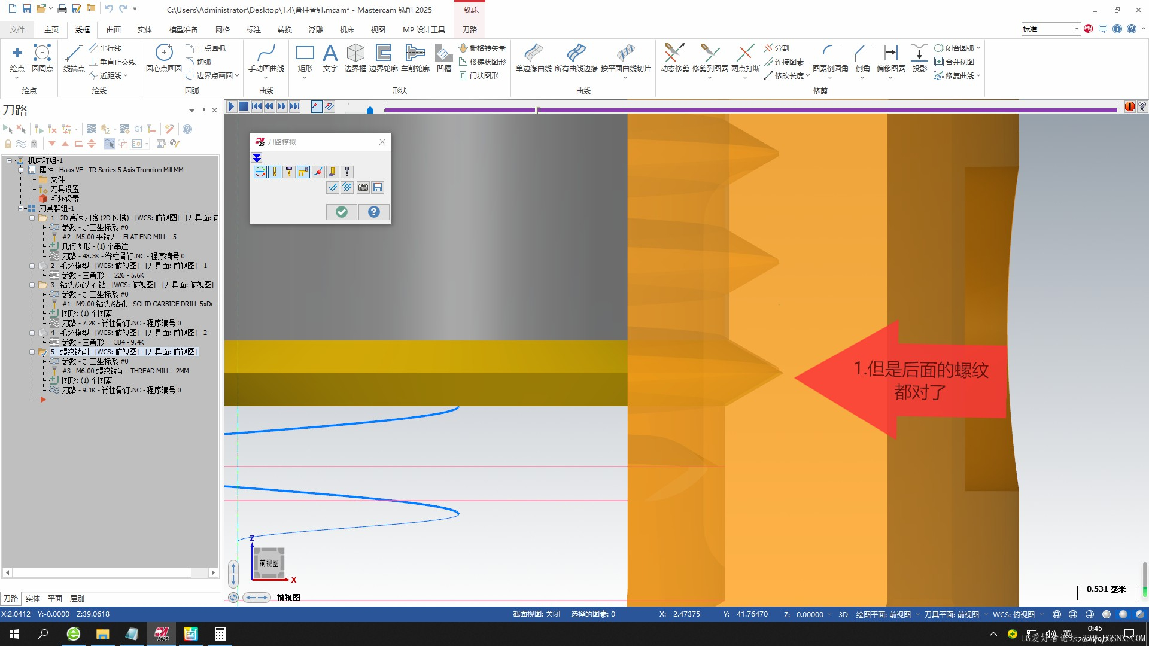
Task: Click the simulation speed slider handle
Action: click(x=370, y=110)
